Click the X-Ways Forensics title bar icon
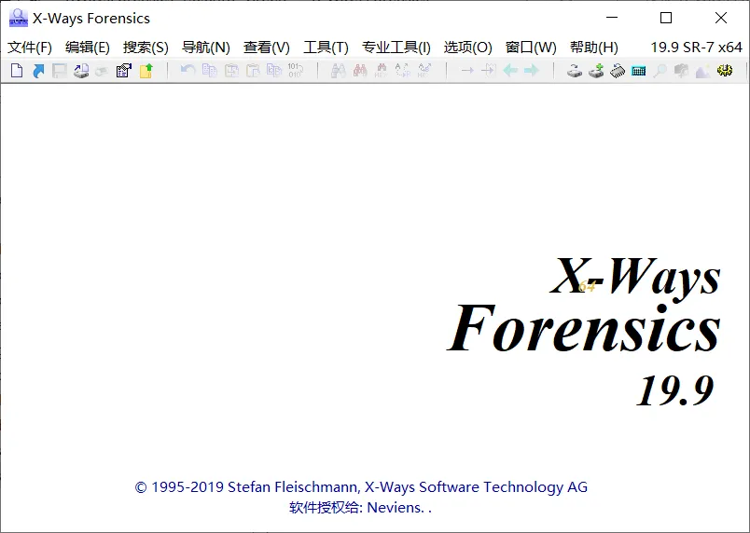The image size is (750, 533). point(18,18)
